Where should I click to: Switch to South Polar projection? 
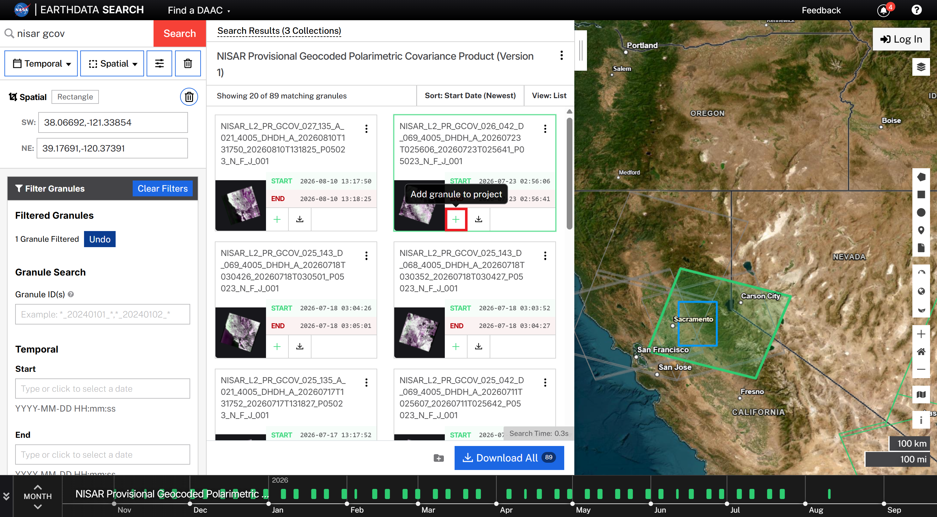pyautogui.click(x=921, y=310)
